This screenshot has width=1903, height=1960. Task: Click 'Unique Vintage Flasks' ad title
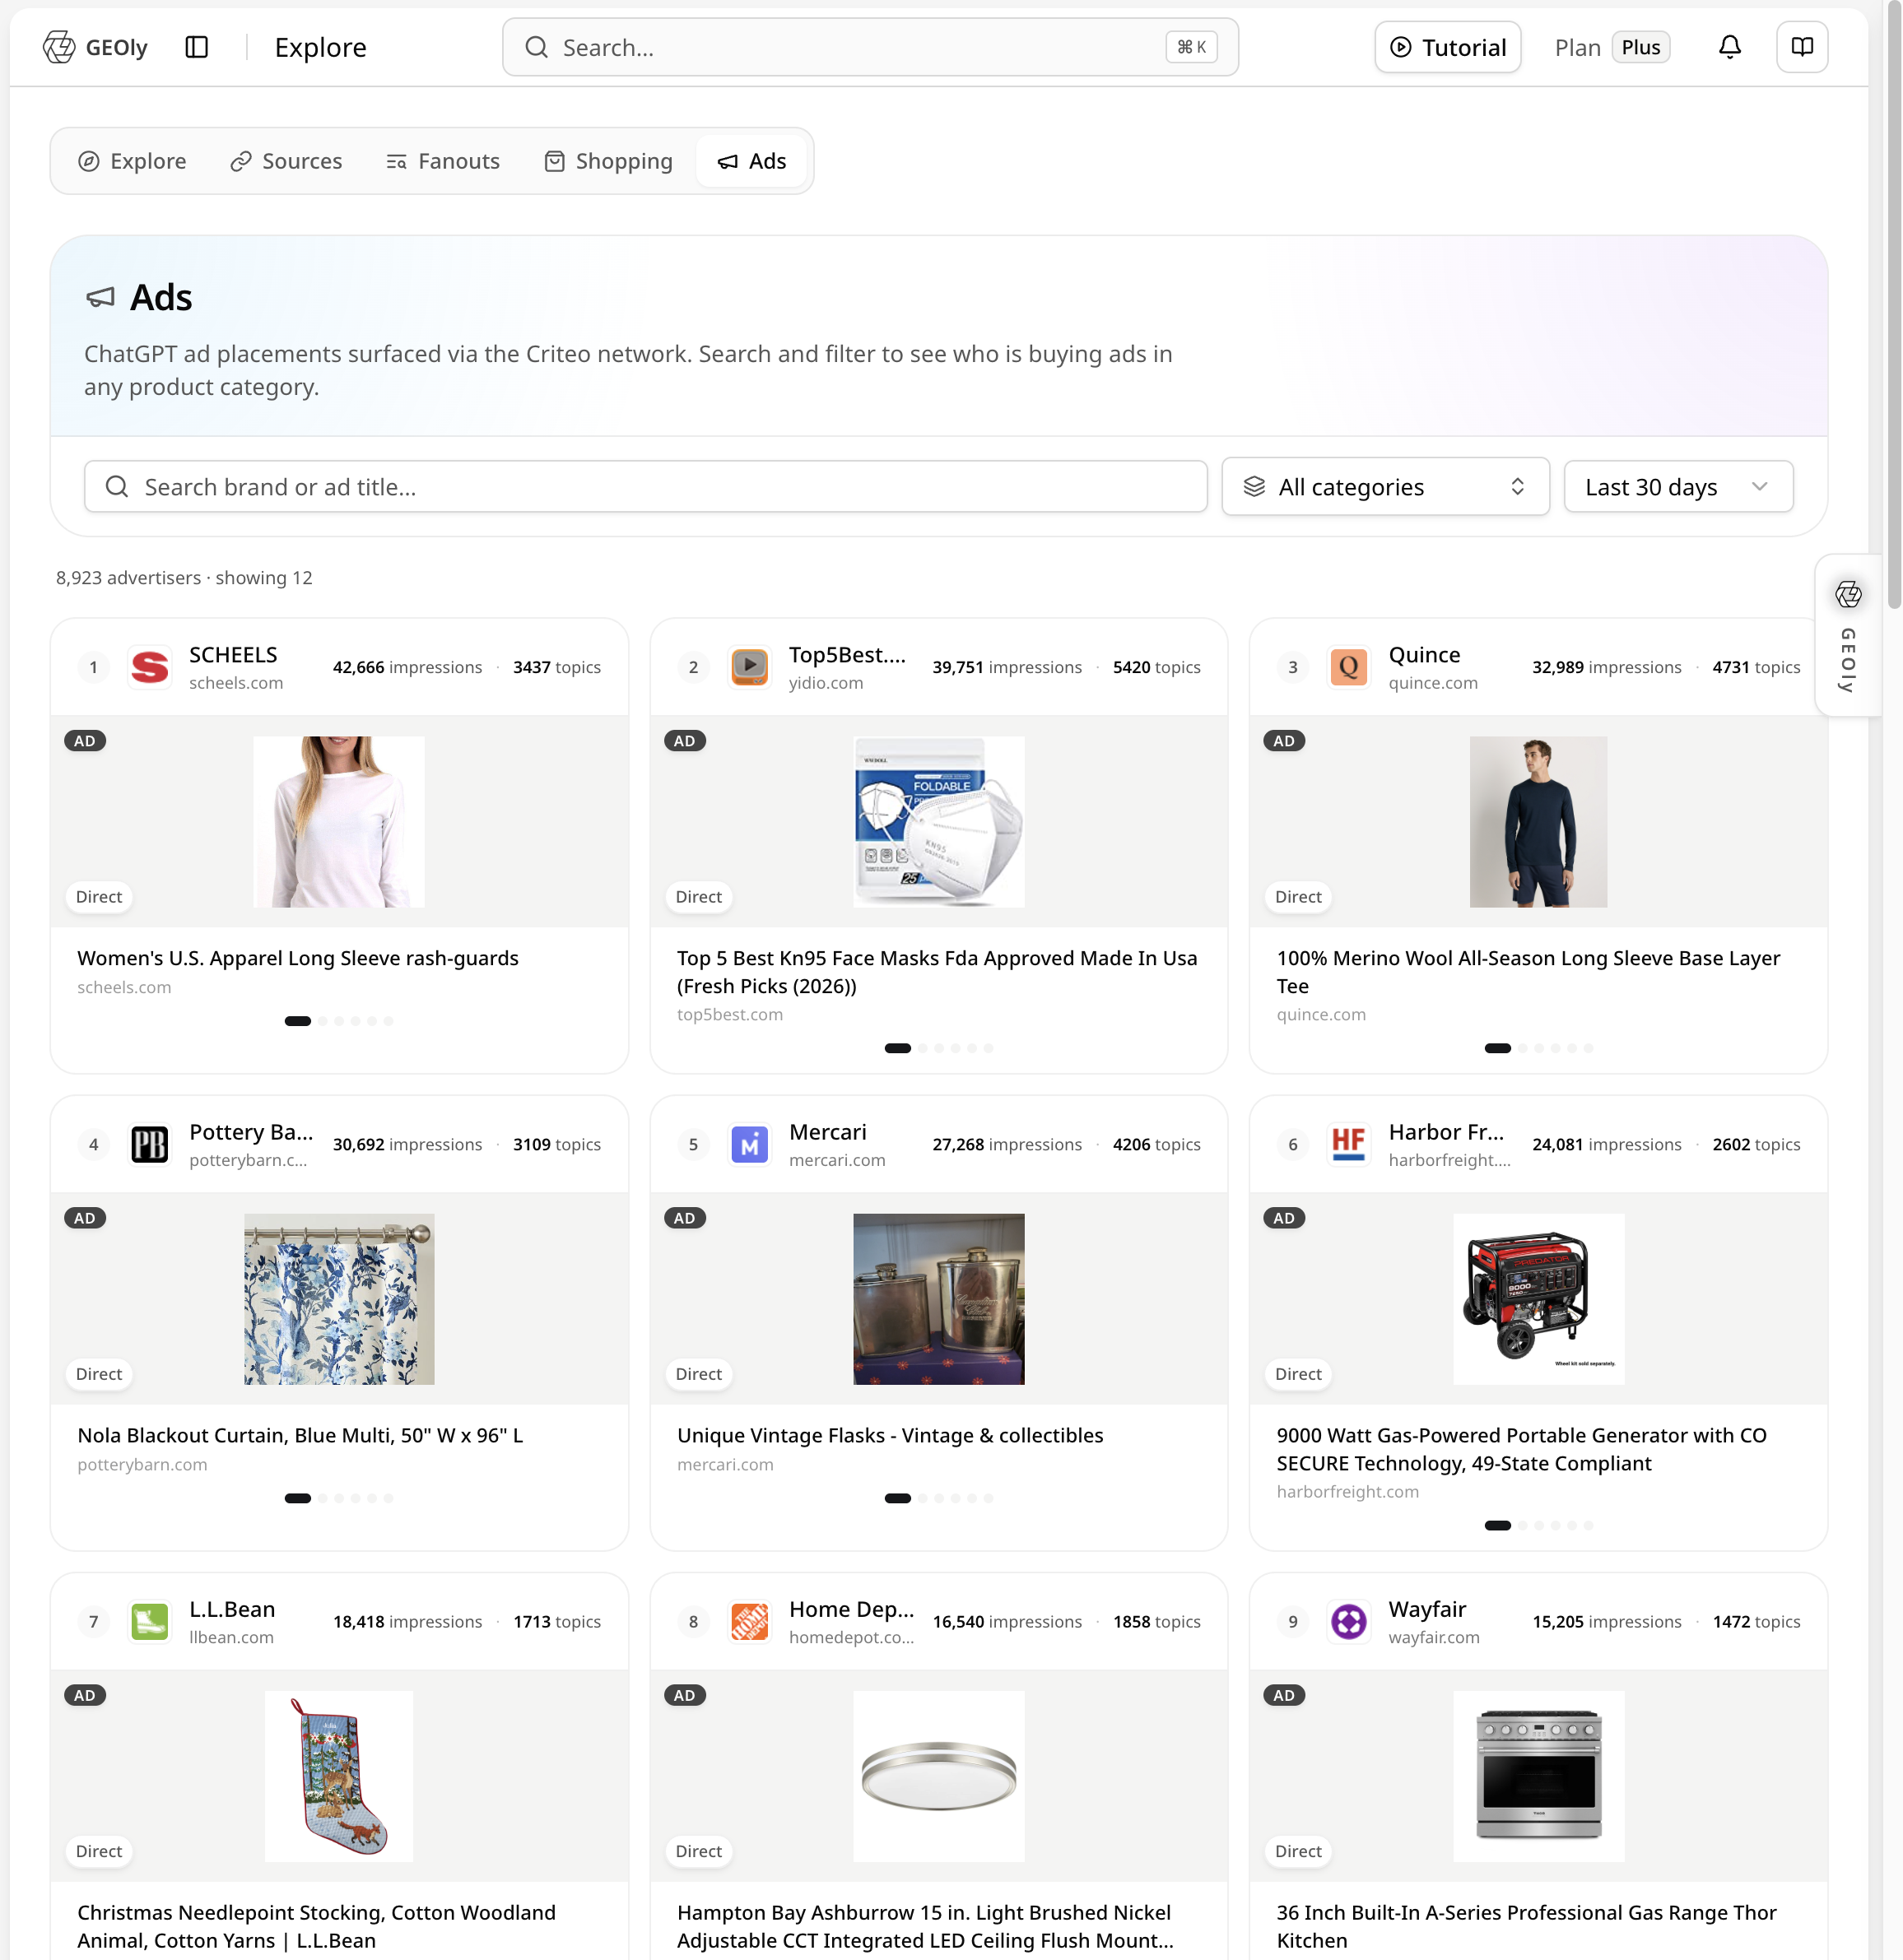click(x=890, y=1435)
